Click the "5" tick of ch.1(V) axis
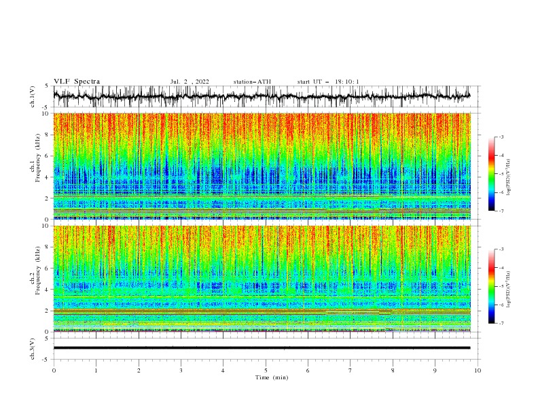538x416 pixels. pos(48,86)
